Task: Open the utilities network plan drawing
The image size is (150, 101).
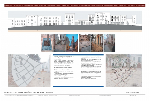Action: [124, 71]
